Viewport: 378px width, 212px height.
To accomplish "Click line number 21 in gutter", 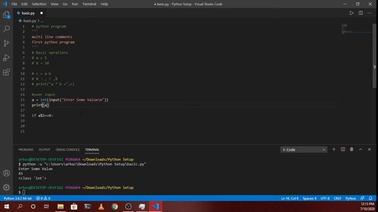I will (22, 131).
